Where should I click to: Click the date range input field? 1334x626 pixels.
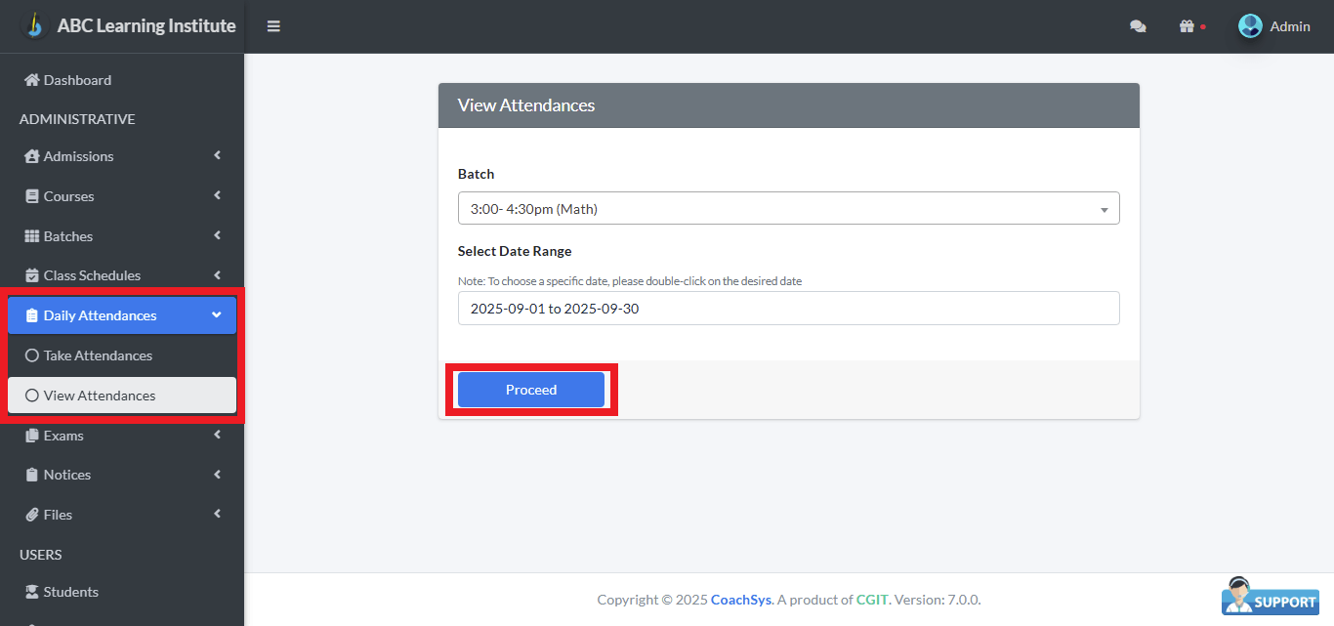(x=788, y=309)
